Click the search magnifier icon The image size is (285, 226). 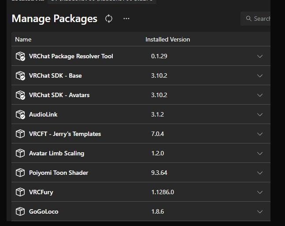tap(248, 19)
